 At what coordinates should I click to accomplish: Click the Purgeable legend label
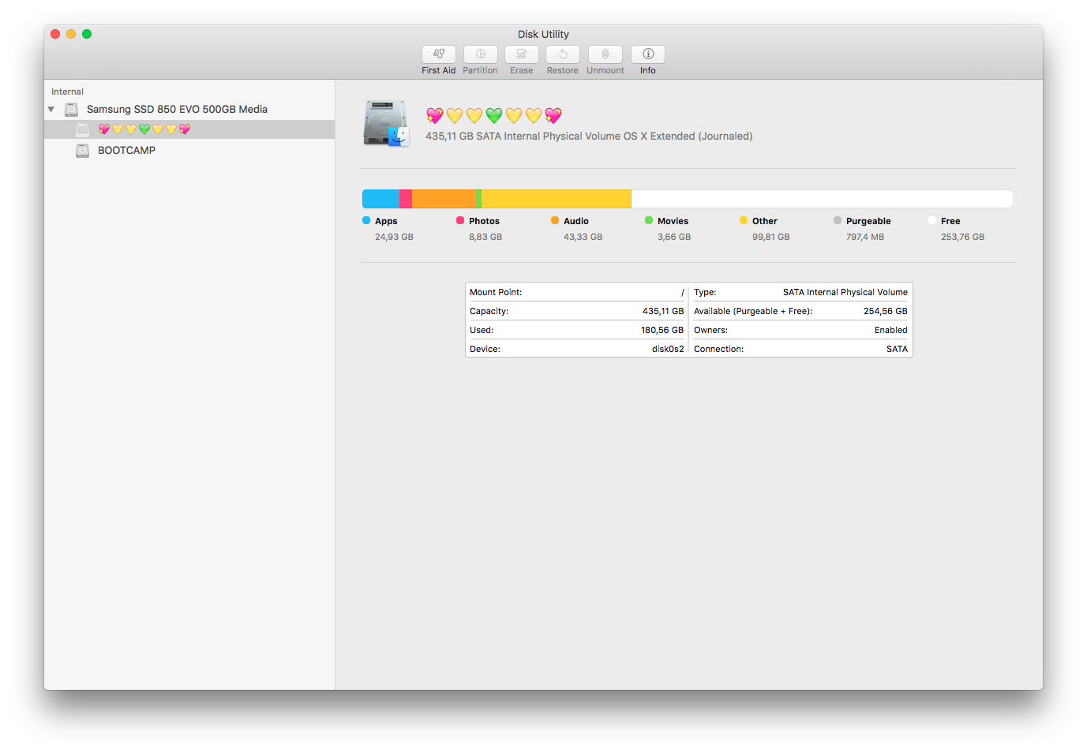(x=868, y=221)
